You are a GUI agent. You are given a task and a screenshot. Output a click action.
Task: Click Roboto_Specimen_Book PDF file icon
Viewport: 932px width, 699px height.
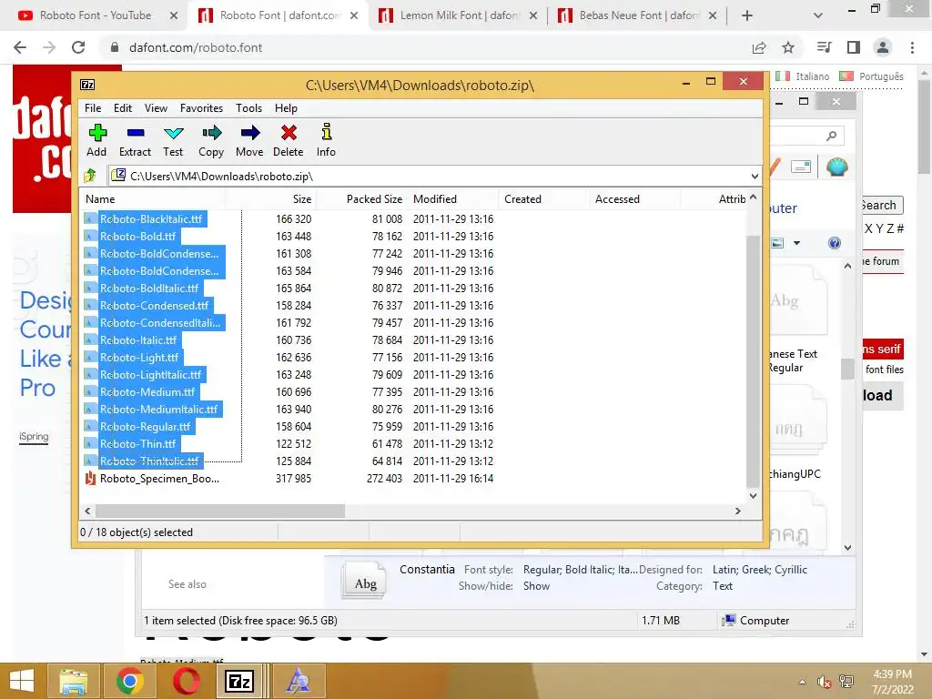(x=90, y=478)
